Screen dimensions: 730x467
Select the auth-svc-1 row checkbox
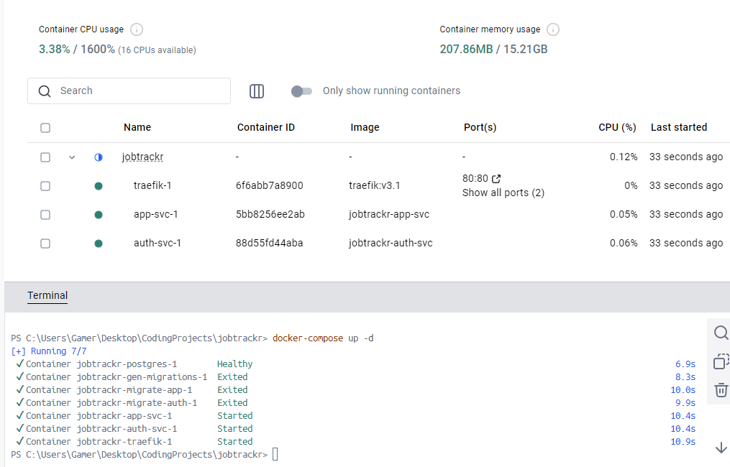[x=45, y=244]
